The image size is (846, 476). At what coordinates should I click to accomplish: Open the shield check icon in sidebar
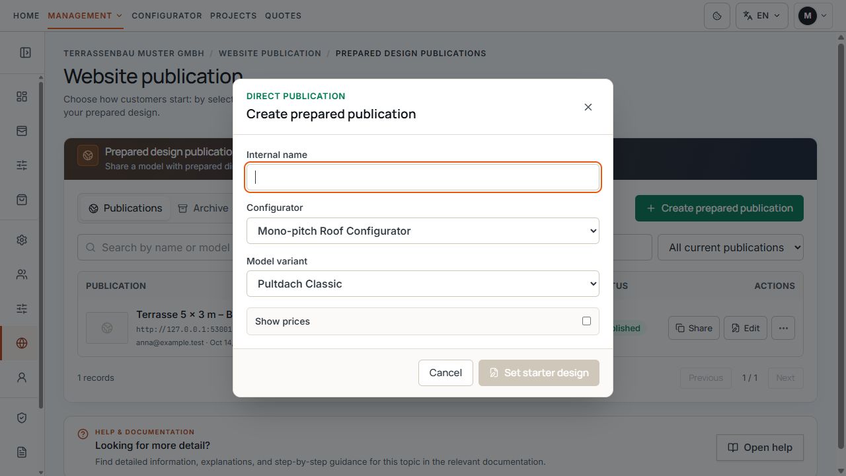point(22,418)
